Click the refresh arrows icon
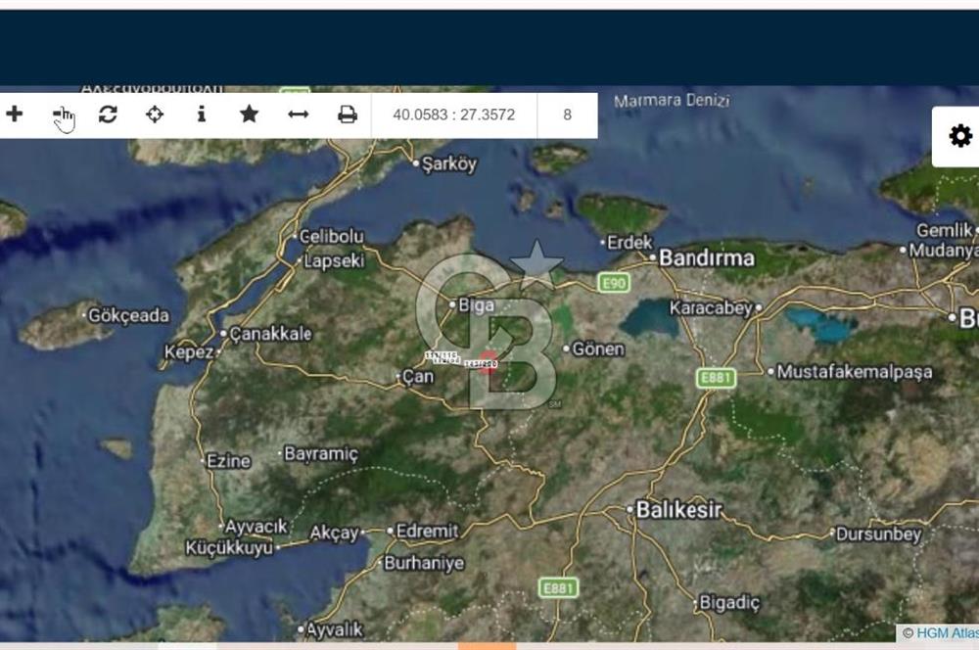The image size is (979, 650). tap(108, 115)
